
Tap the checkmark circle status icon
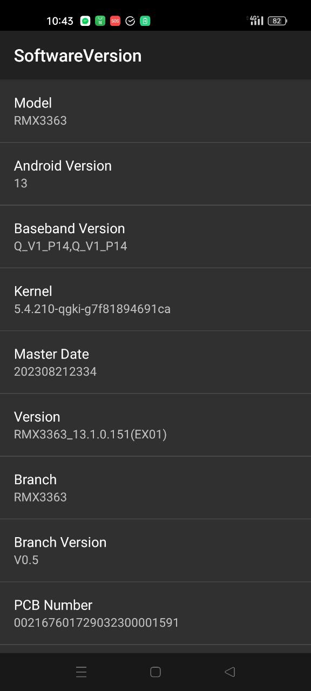pyautogui.click(x=130, y=21)
